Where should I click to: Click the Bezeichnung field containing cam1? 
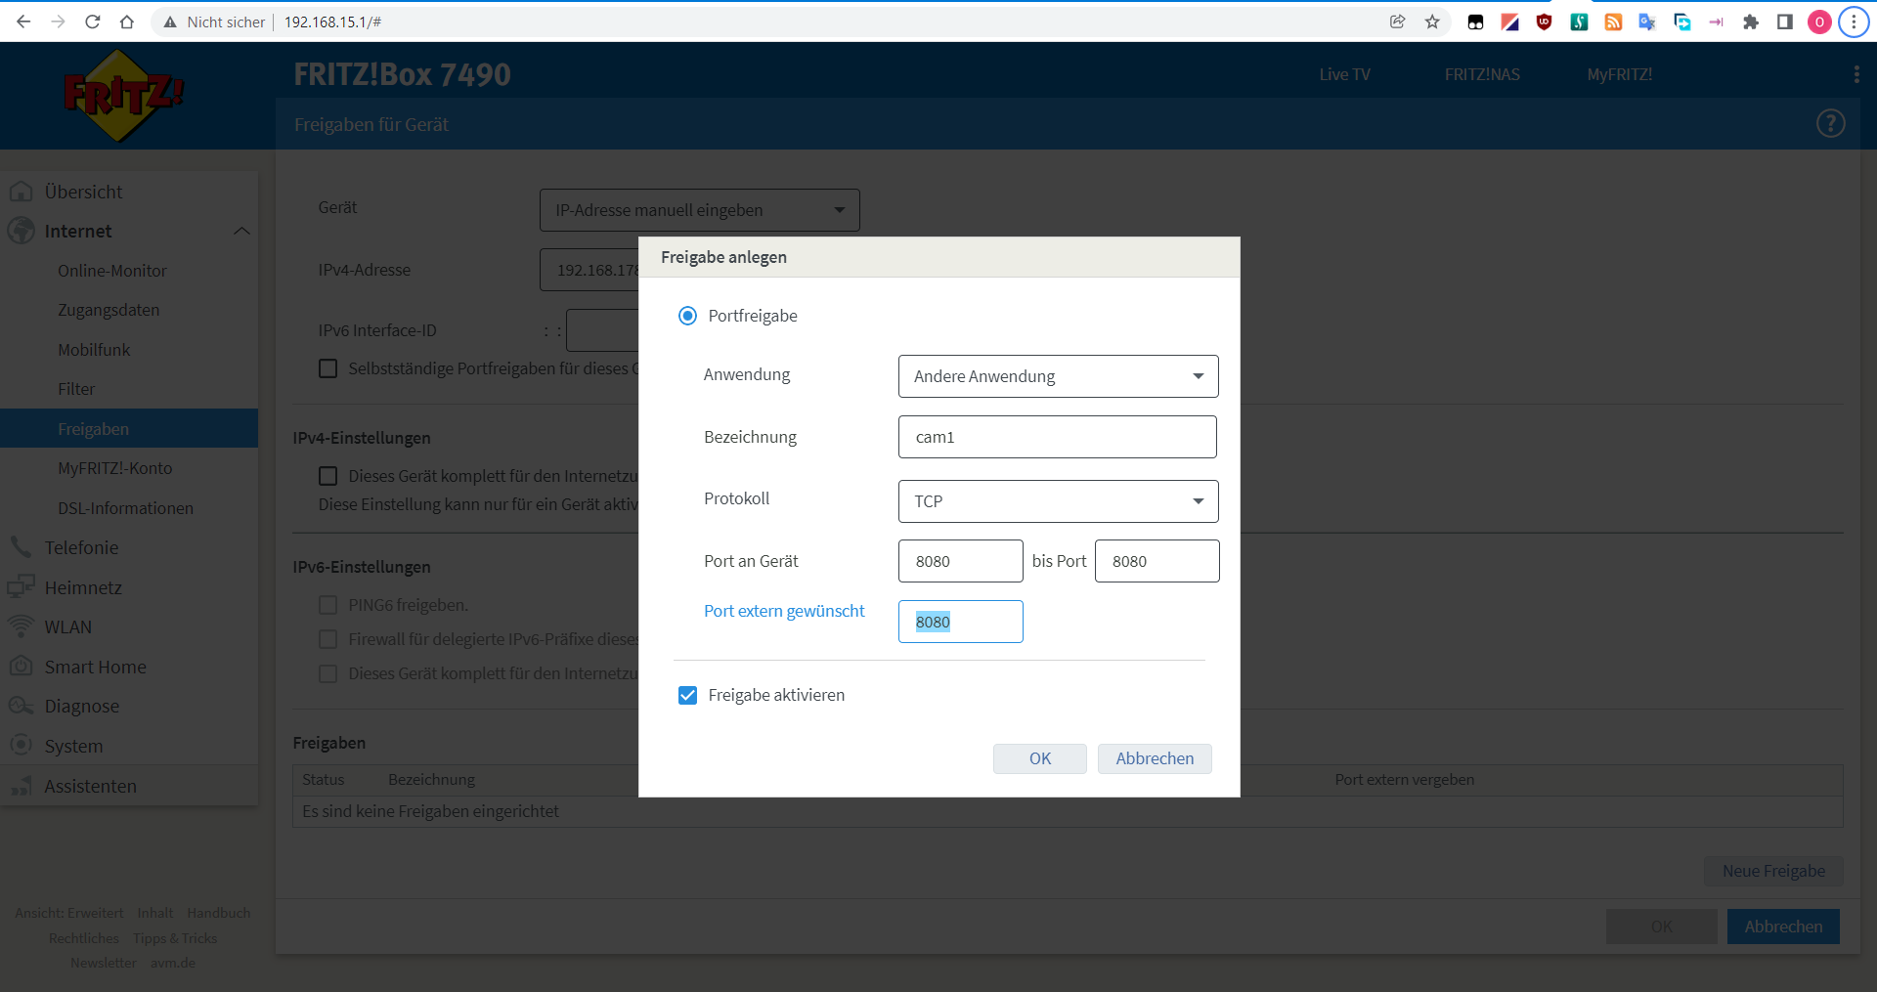tap(1057, 437)
